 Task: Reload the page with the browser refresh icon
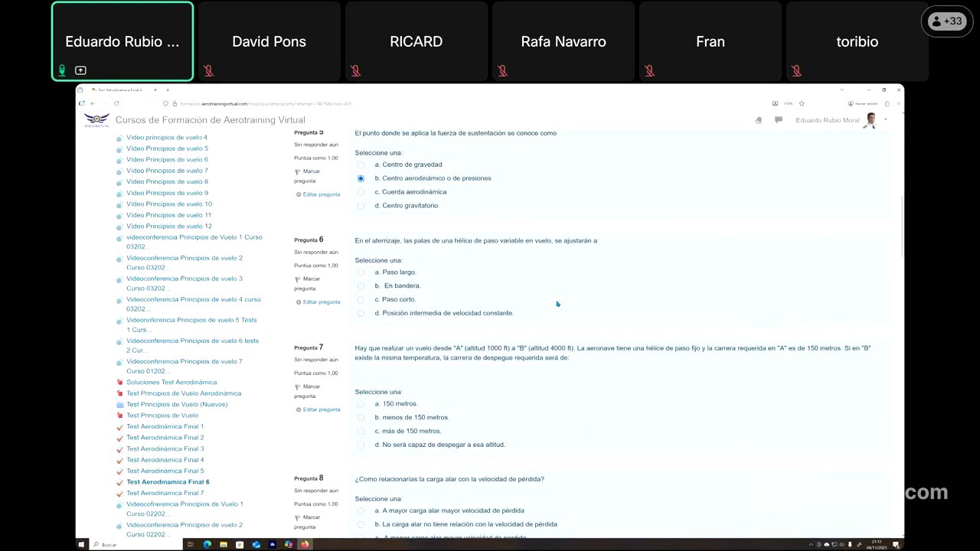[x=116, y=103]
